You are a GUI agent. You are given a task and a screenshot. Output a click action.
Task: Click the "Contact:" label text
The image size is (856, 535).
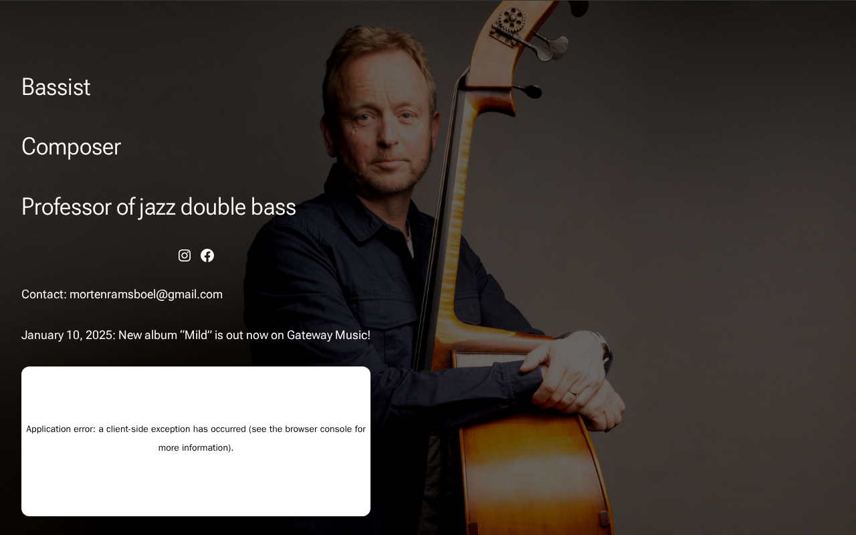[x=44, y=294]
